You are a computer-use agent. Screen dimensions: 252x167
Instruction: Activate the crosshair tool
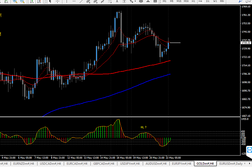pyautogui.click(x=58, y=2)
